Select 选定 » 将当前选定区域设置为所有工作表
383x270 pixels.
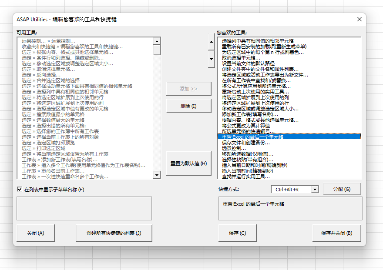[x=65, y=154]
